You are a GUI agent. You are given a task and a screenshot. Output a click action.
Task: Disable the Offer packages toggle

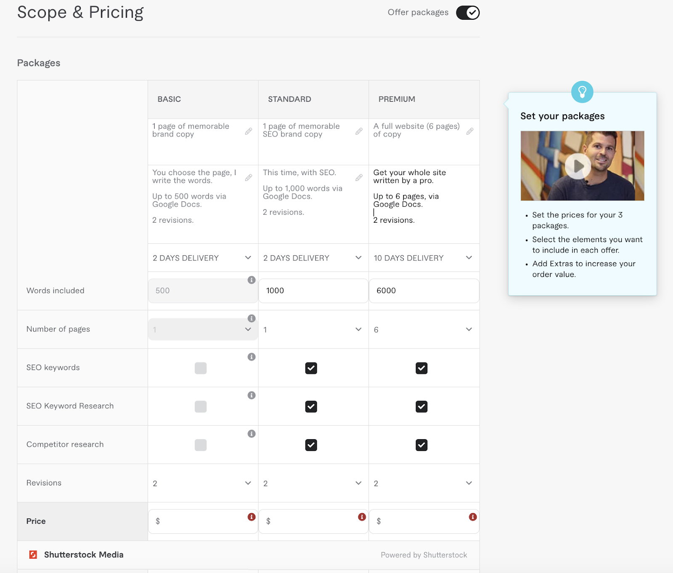click(467, 13)
